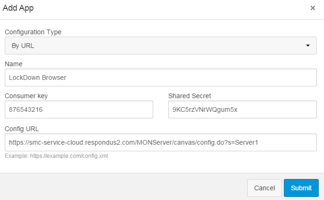
Task: Click the Config URL label
Action: pyautogui.click(x=22, y=129)
